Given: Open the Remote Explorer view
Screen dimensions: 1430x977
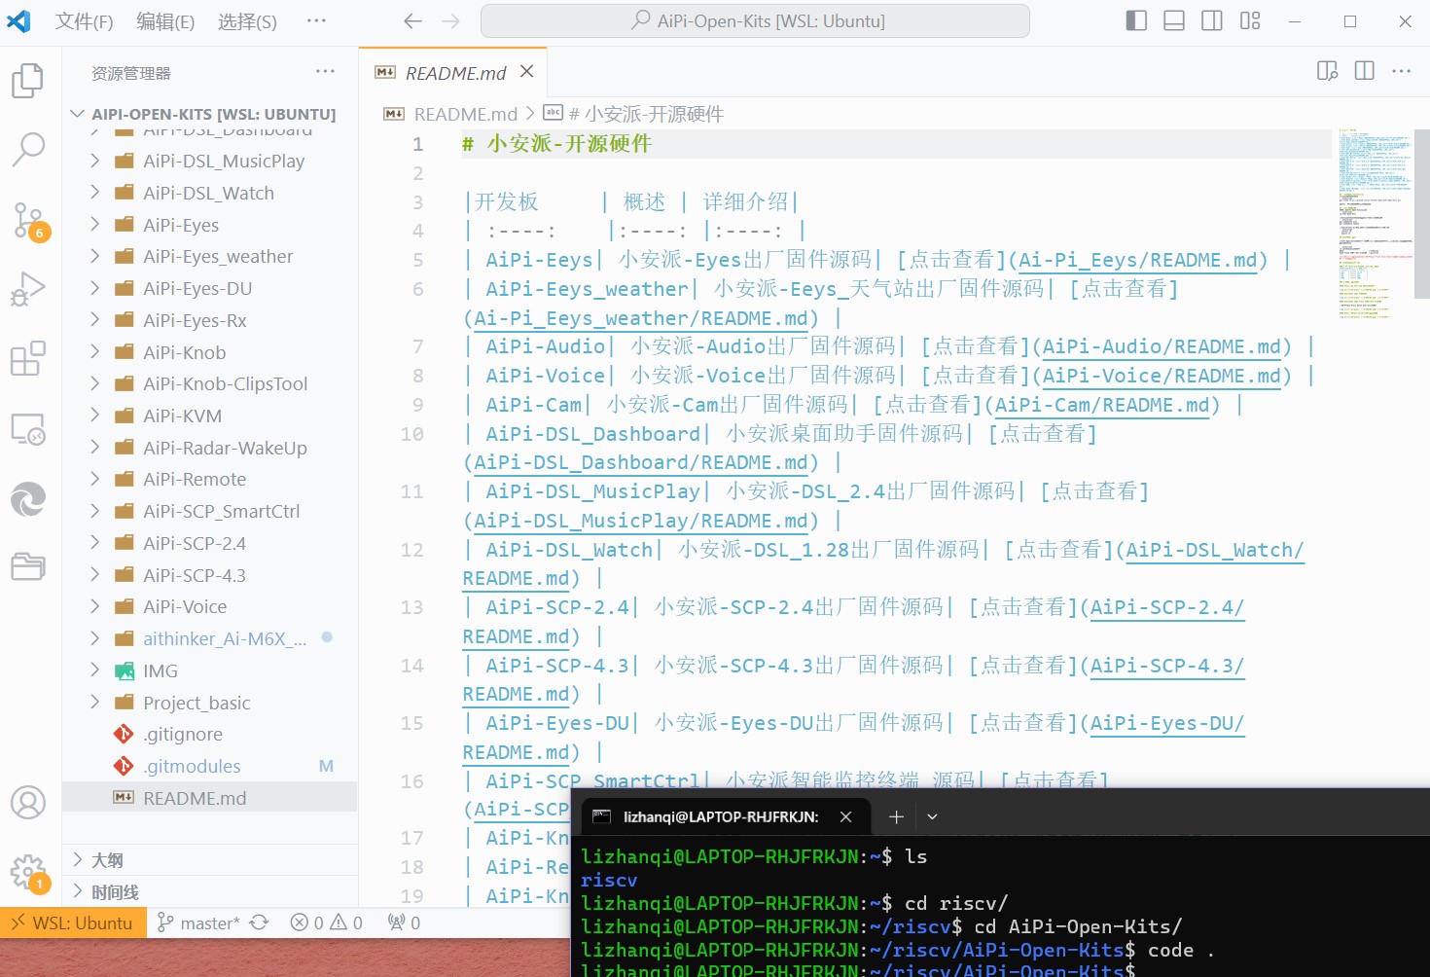Looking at the screenshot, I should [27, 428].
